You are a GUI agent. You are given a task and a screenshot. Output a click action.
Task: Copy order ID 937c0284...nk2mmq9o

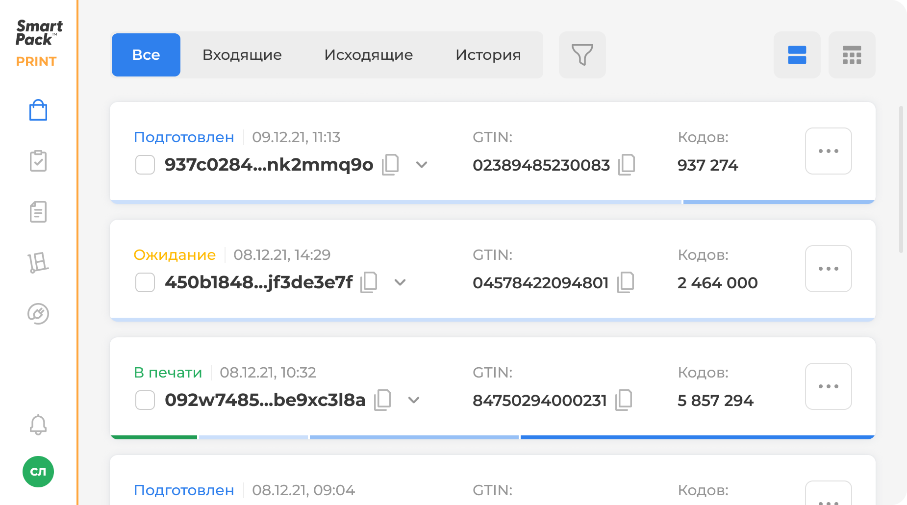pos(390,165)
